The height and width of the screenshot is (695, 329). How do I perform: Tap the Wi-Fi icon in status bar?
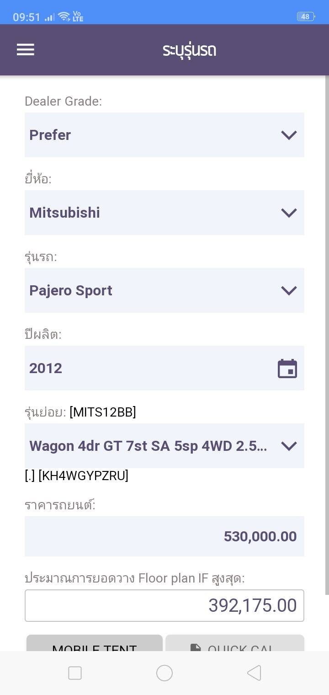(64, 17)
